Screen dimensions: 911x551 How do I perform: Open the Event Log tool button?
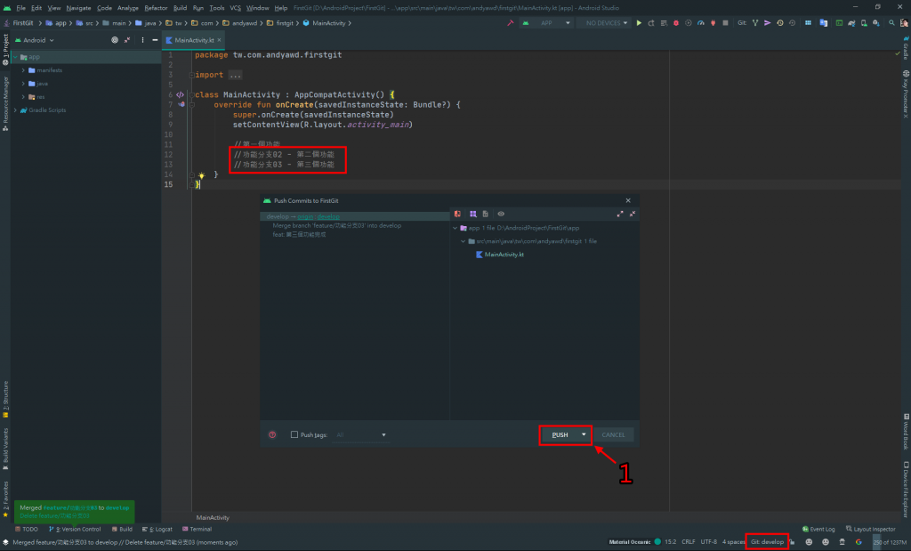tap(818, 530)
